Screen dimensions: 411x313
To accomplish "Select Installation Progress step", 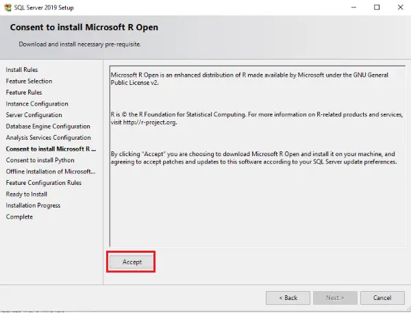I will [x=33, y=205].
